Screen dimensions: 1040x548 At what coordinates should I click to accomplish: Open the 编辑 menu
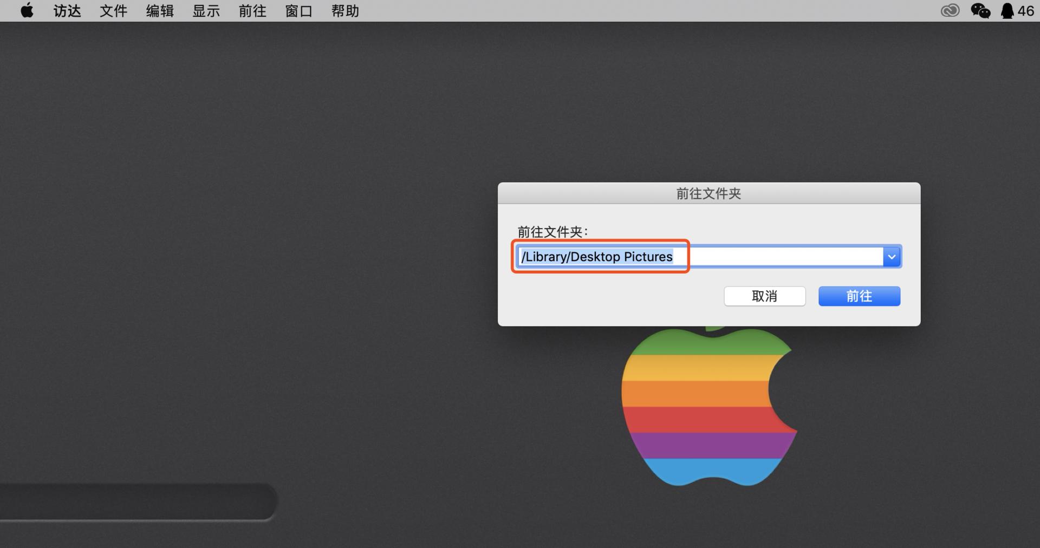(159, 10)
